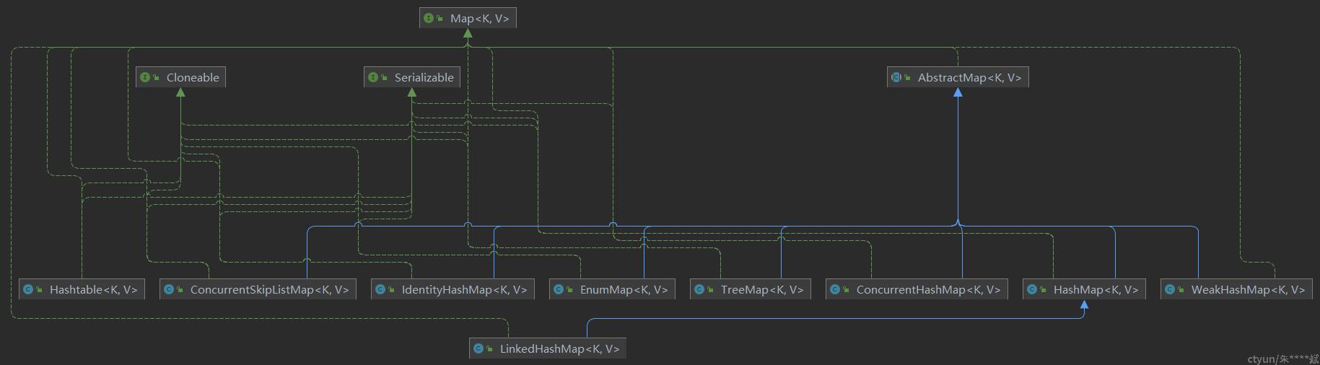
Task: Click the class icon on ConcurrentHashMap
Action: tap(835, 289)
